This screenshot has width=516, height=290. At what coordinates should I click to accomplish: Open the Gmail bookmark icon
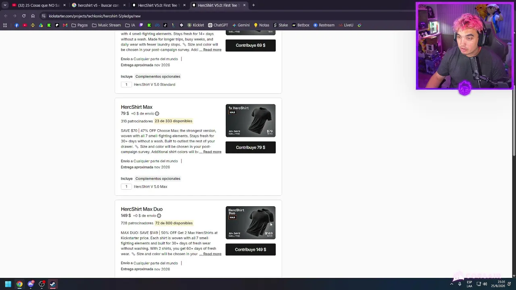click(65, 25)
